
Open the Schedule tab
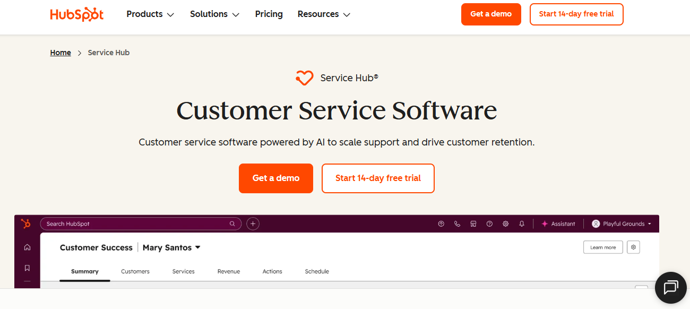(317, 271)
